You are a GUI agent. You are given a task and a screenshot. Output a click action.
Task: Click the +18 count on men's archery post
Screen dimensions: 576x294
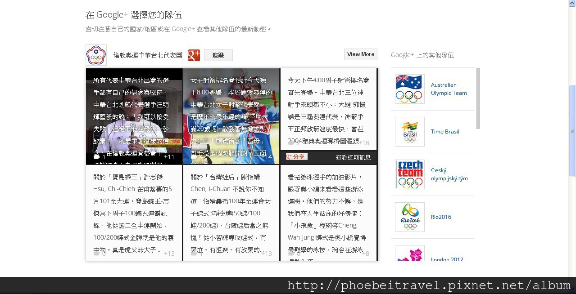pyautogui.click(x=364, y=143)
